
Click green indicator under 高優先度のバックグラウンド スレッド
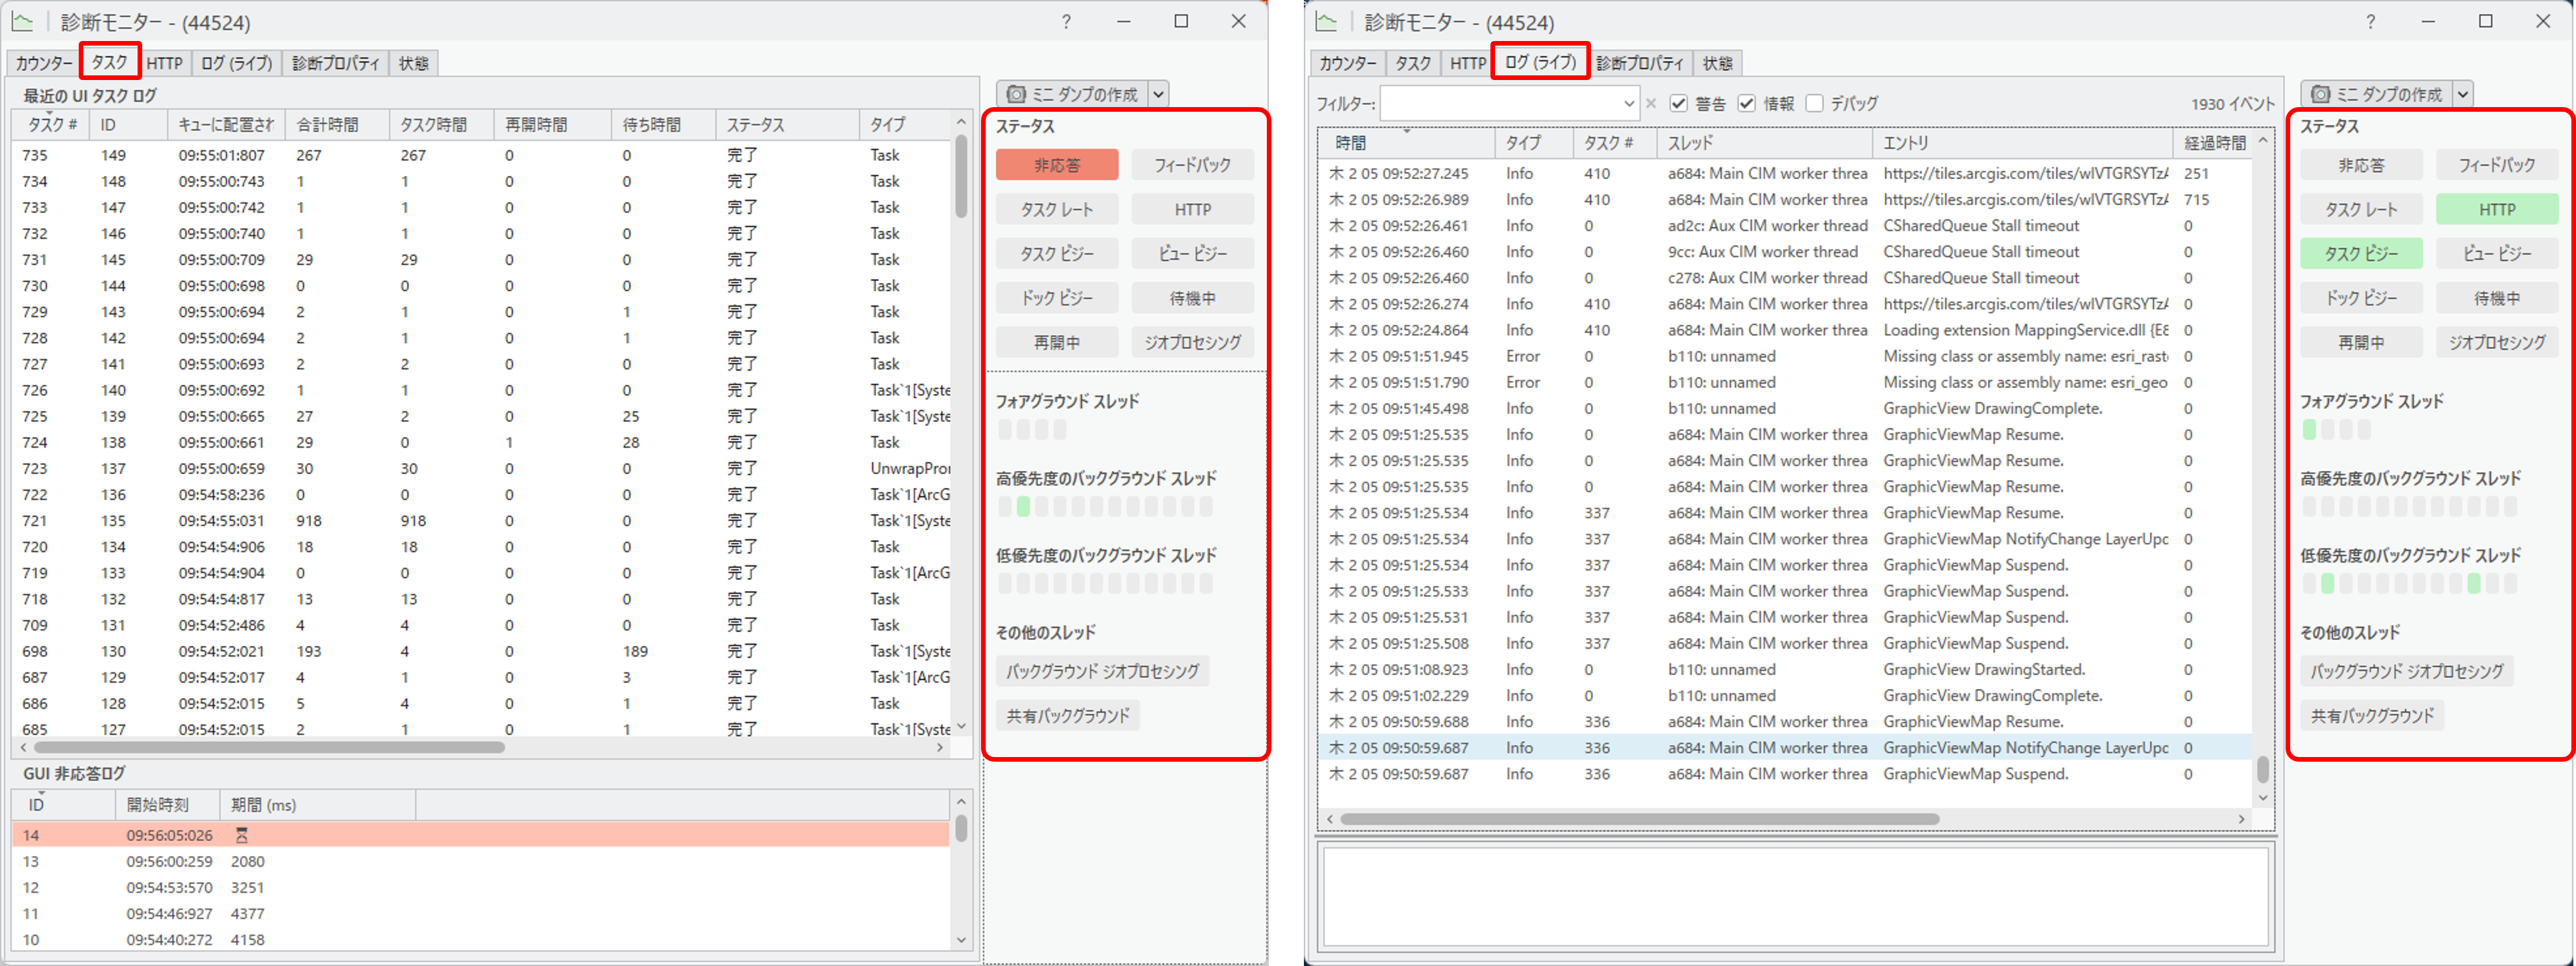pyautogui.click(x=1023, y=507)
